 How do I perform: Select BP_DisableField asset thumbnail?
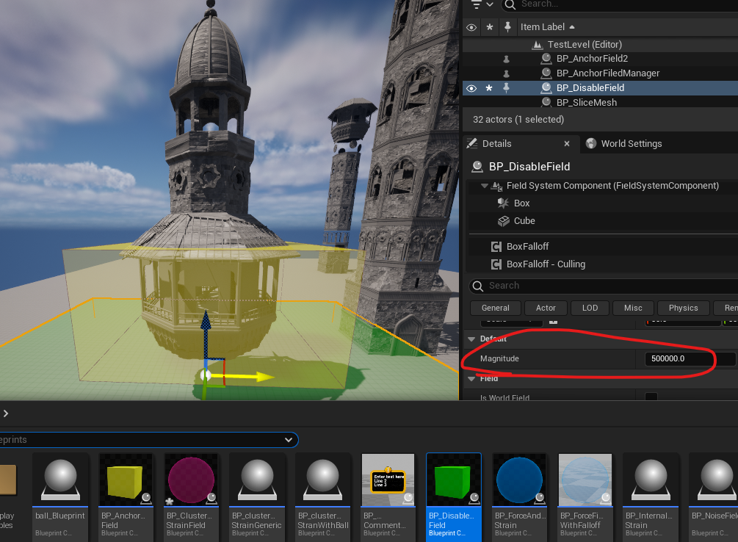click(x=454, y=480)
